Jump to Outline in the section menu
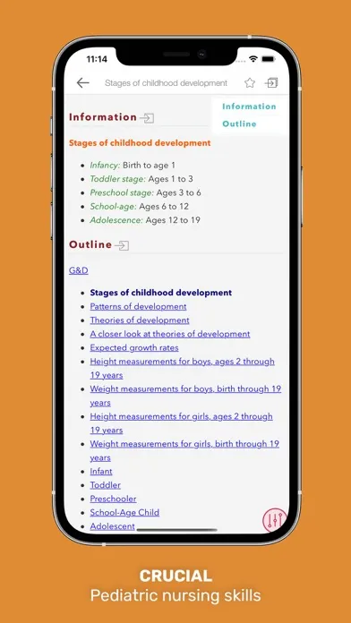Screen dimensions: 351x623 pyautogui.click(x=239, y=124)
